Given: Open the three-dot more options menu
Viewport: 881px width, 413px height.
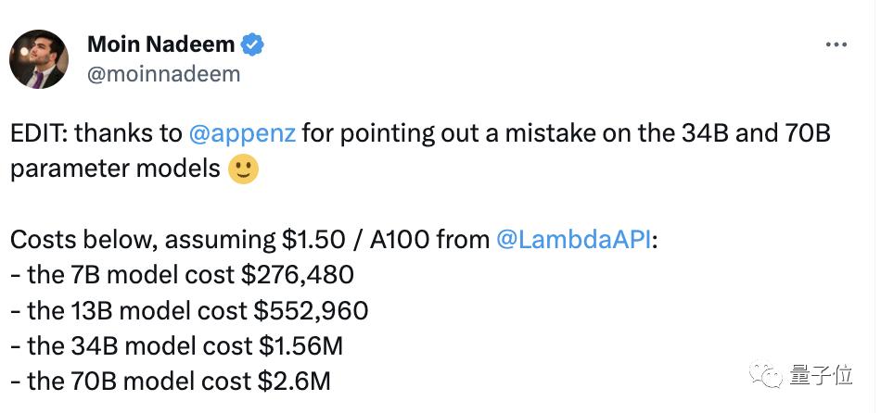Looking at the screenshot, I should 836,44.
